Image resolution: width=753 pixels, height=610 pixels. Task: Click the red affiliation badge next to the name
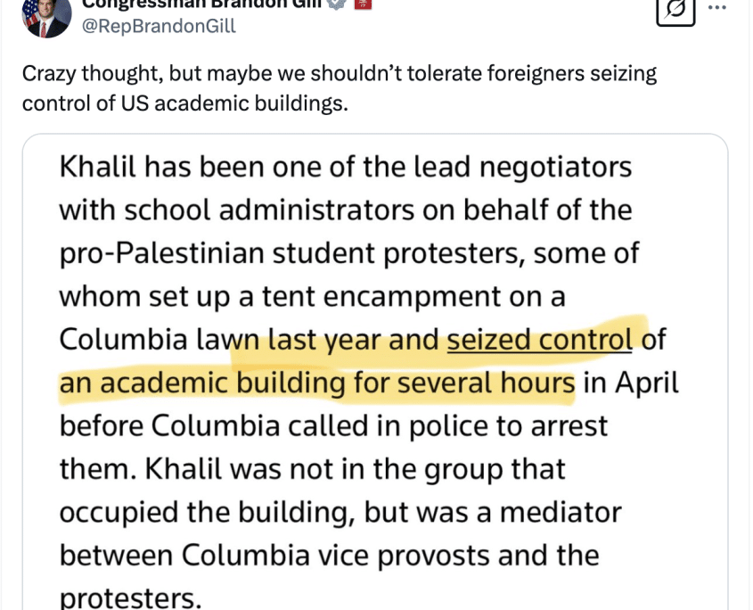pyautogui.click(x=363, y=4)
